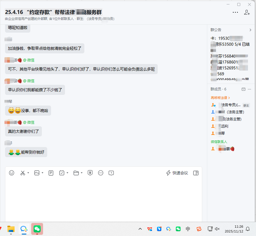256x236 pixels.
Task: Open the file folder icon
Action: point(76,173)
